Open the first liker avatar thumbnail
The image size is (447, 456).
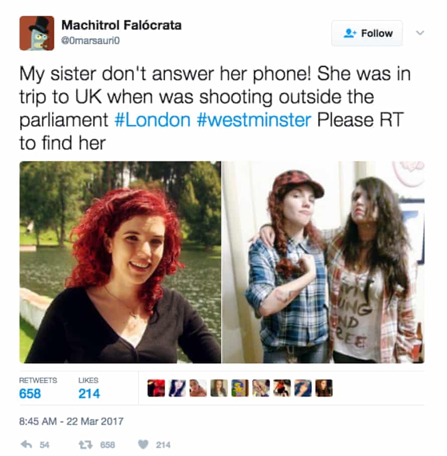pos(156,388)
